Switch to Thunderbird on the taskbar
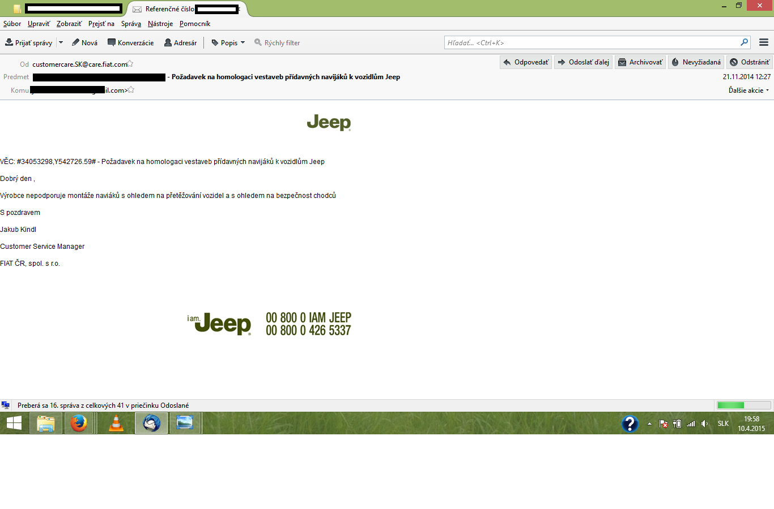The image size is (774, 509). tap(151, 423)
